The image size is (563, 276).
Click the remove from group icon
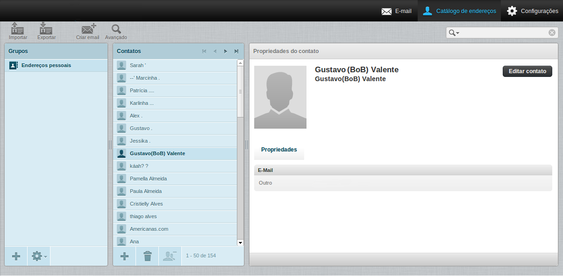tap(170, 256)
